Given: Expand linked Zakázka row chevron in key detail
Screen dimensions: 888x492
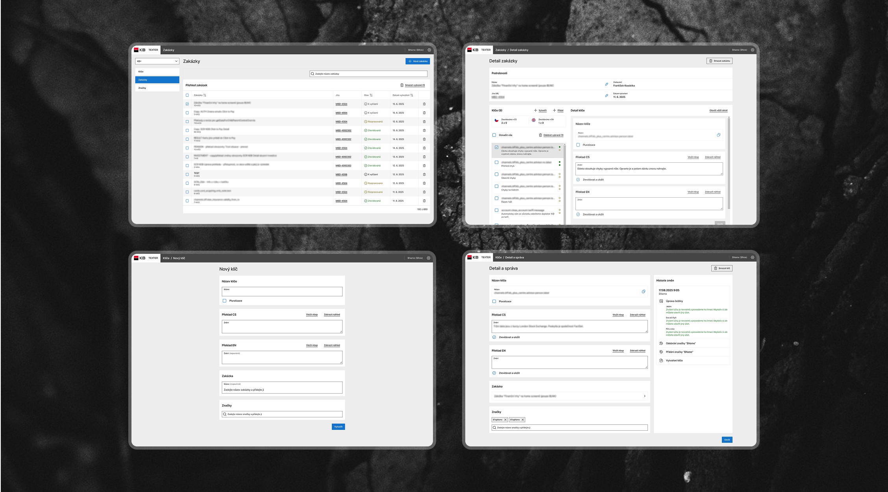Looking at the screenshot, I should coord(644,396).
